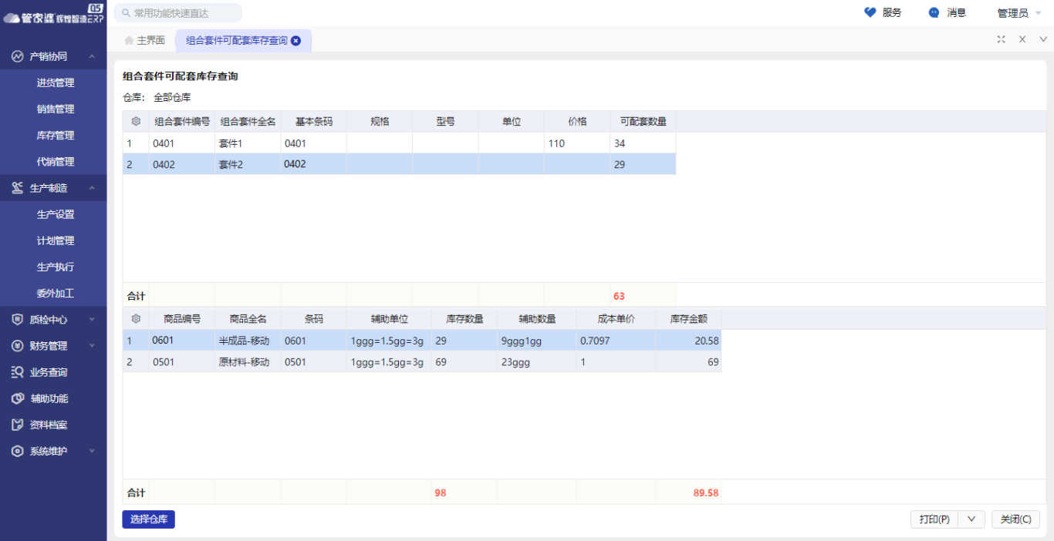Switch to the 主界面 tab
The width and height of the screenshot is (1054, 541).
[x=144, y=41]
